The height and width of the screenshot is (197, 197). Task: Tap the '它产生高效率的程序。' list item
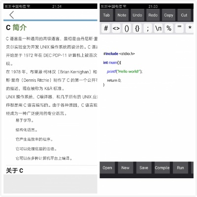(34, 139)
